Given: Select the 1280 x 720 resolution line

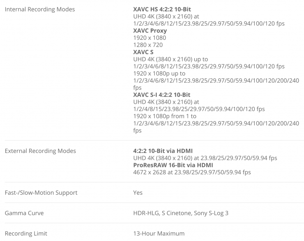Looking at the screenshot, I should tap(148, 45).
